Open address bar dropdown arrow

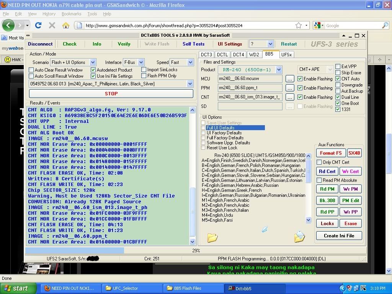306,25
